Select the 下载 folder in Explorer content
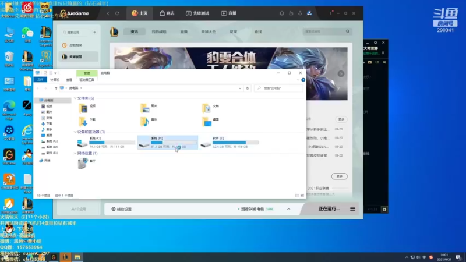Image resolution: width=466 pixels, height=262 pixels. click(x=87, y=122)
